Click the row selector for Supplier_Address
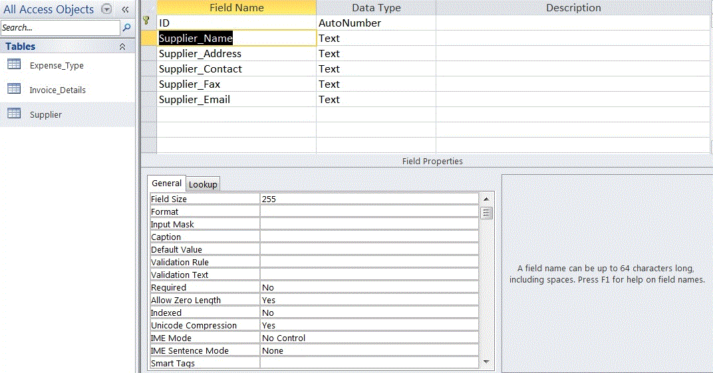Viewport: 713px width, 373px height. 149,54
